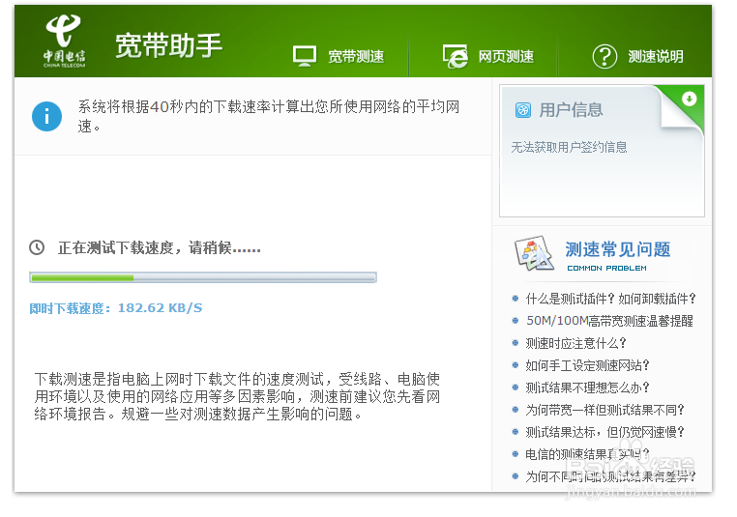
Task: Open 测试结果达标，但仍觉网速慢？ link
Action: (x=604, y=432)
